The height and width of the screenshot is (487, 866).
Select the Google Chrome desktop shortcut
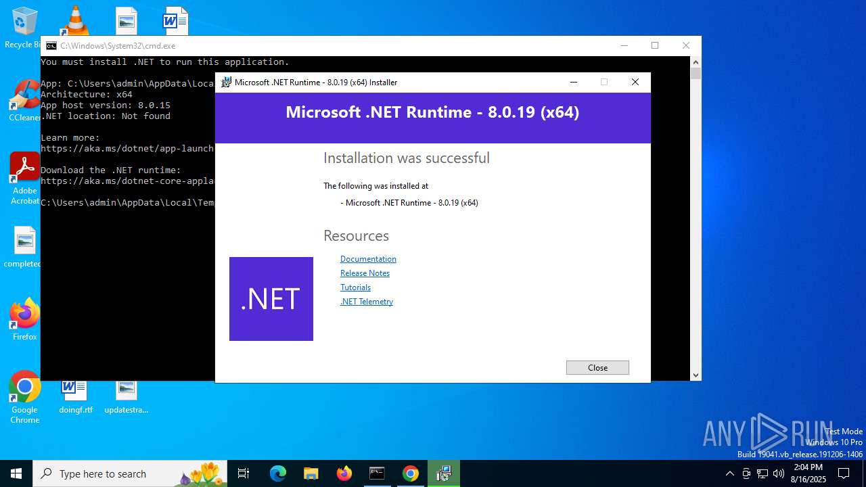tap(24, 397)
